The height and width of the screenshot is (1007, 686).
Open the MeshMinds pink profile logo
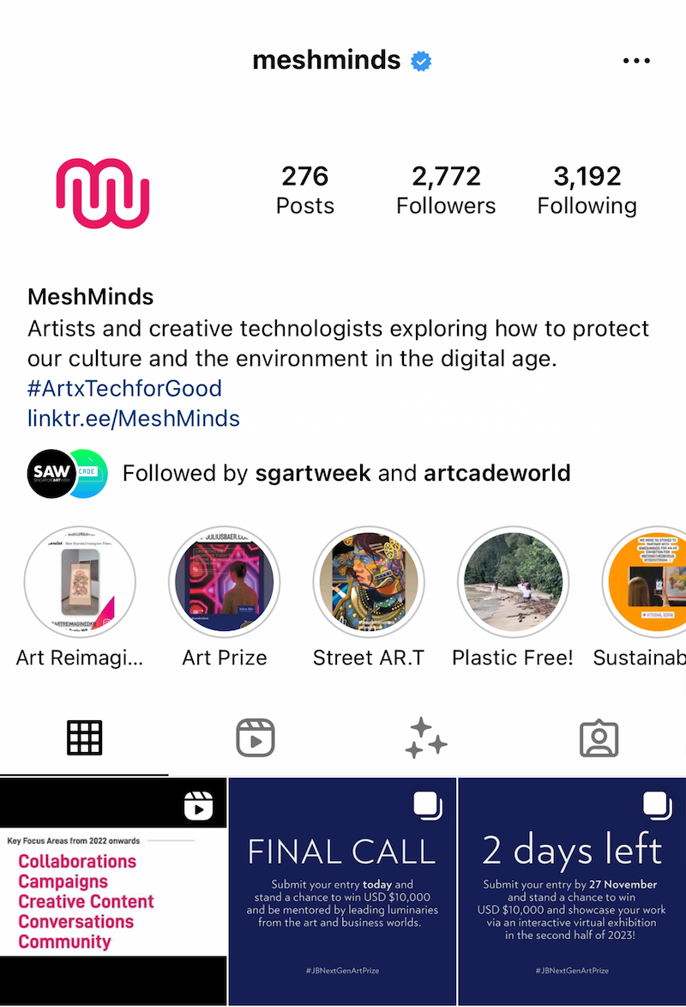click(x=103, y=192)
